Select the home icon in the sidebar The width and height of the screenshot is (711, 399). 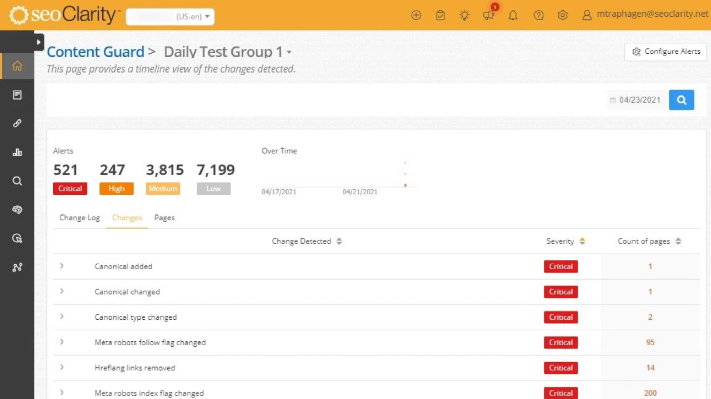(17, 66)
